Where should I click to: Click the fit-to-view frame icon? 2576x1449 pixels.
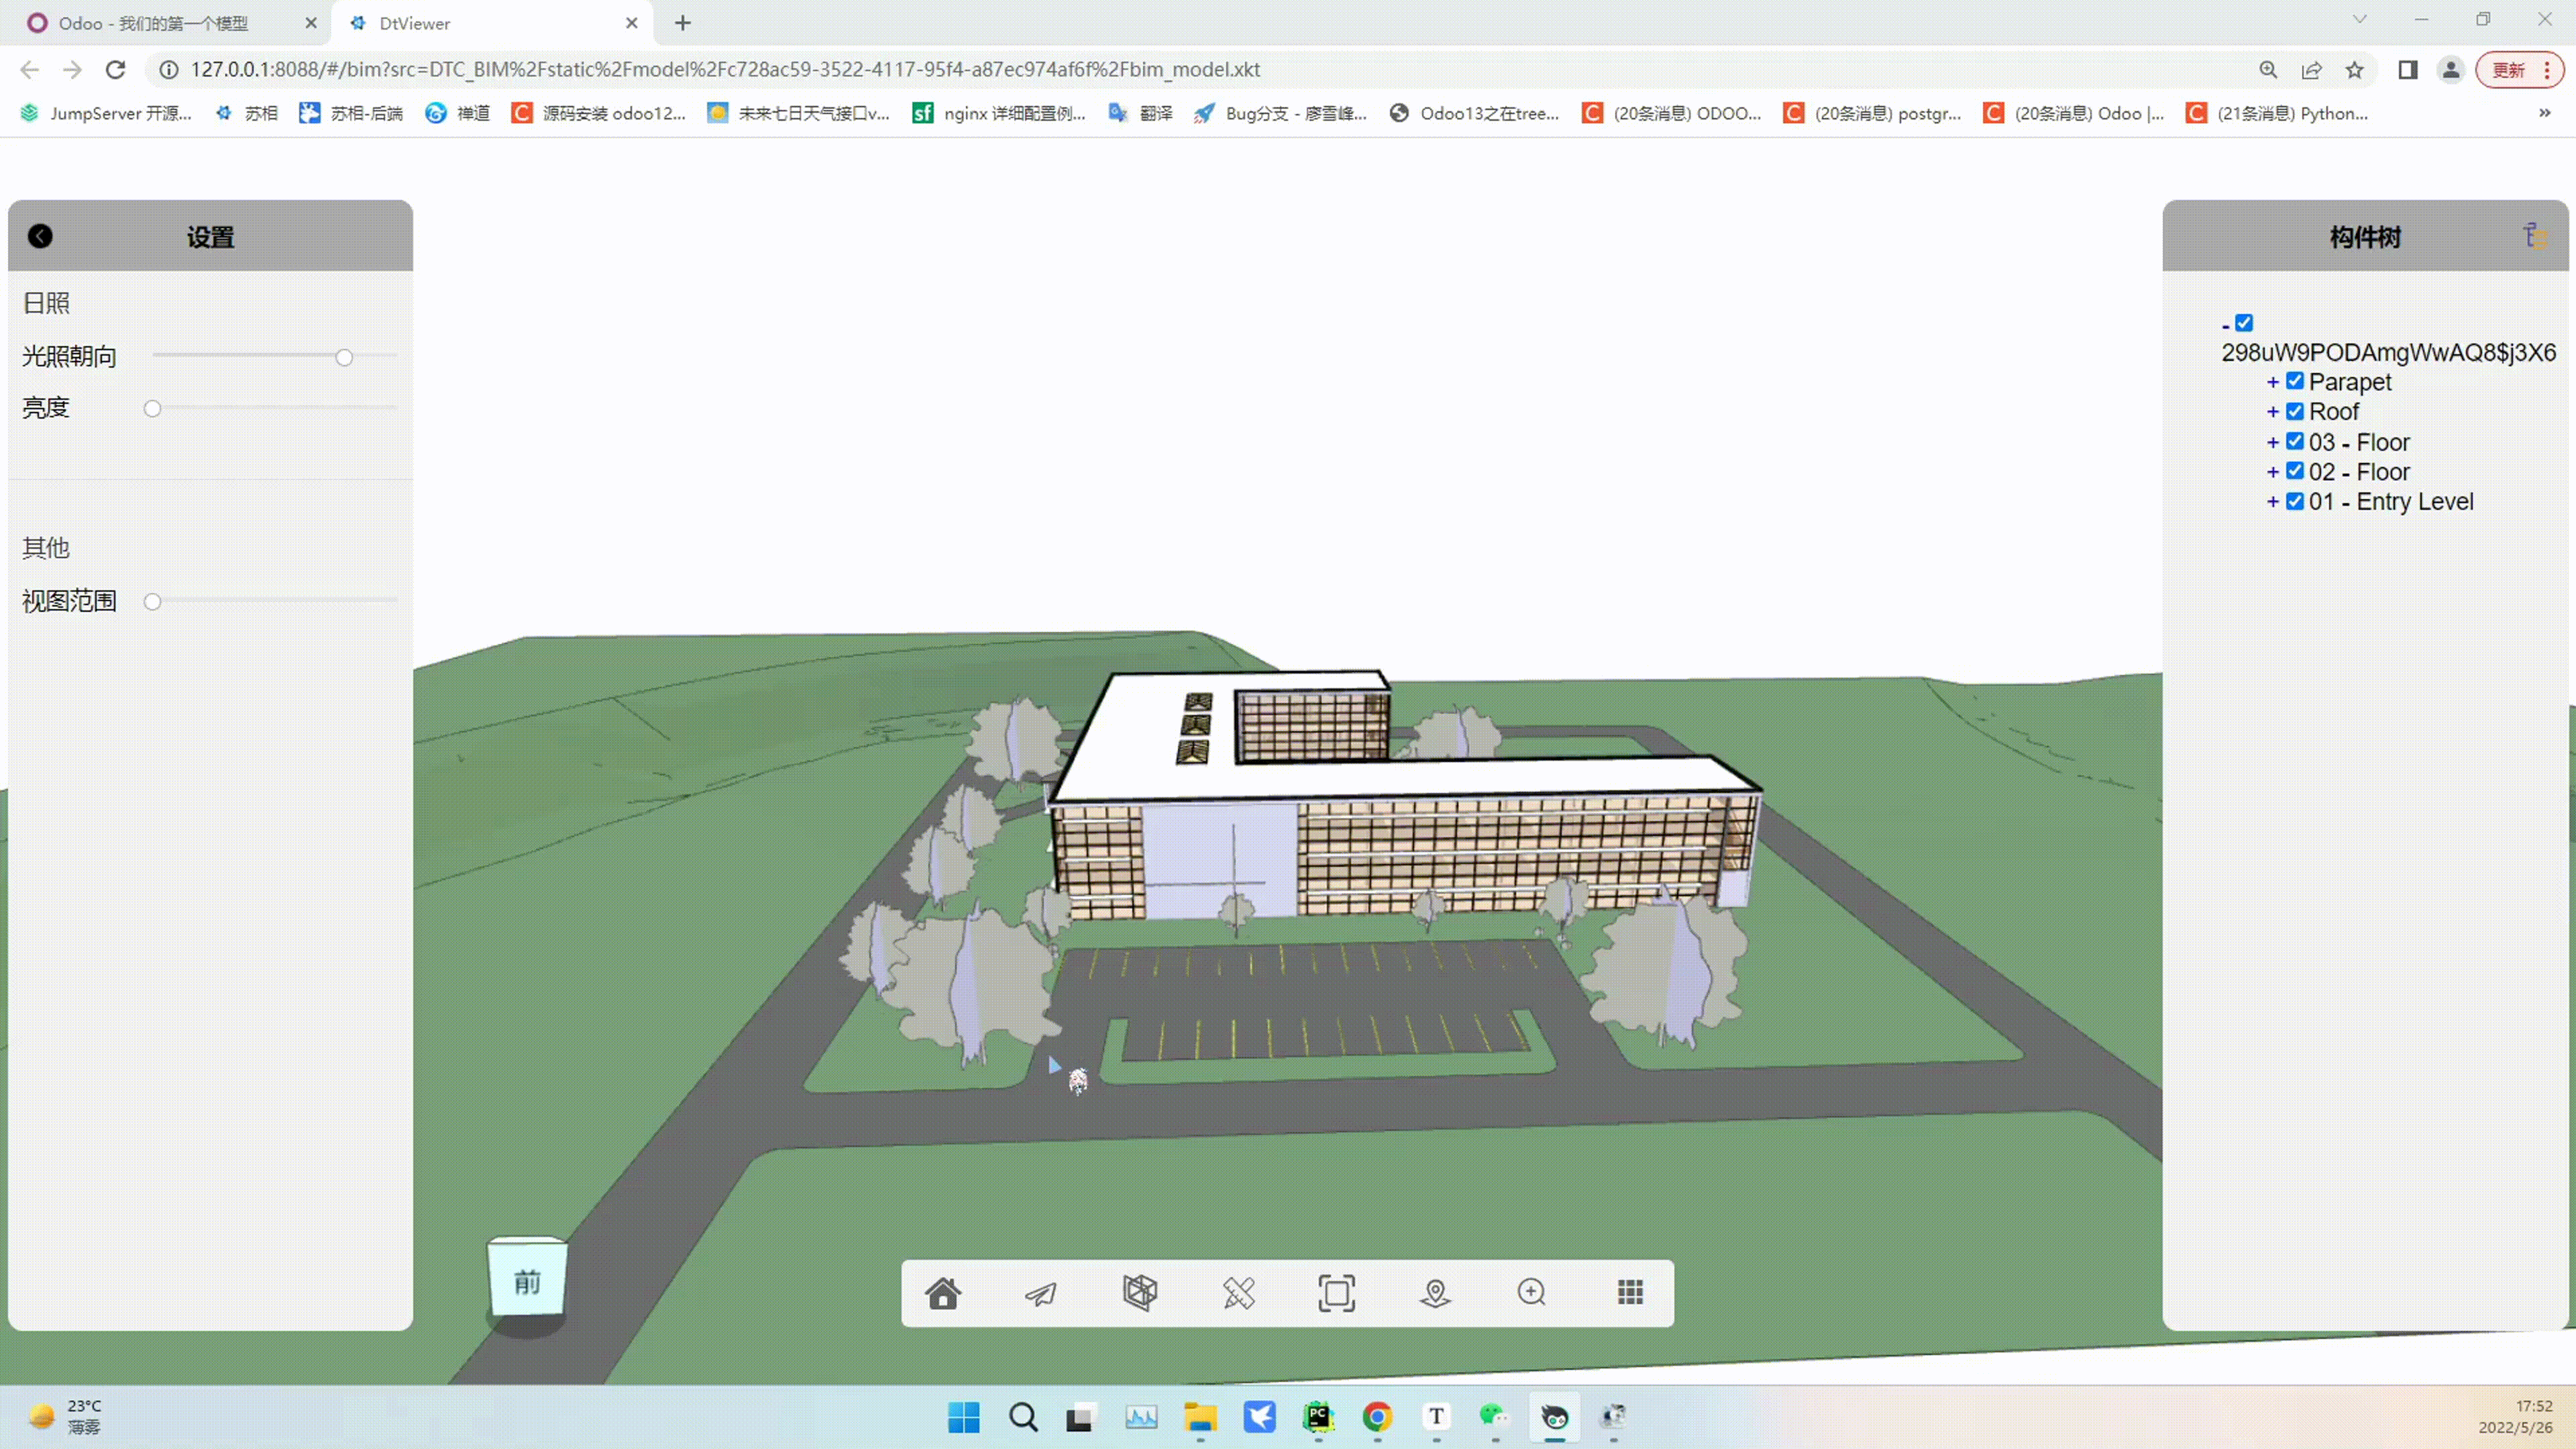[x=1336, y=1293]
